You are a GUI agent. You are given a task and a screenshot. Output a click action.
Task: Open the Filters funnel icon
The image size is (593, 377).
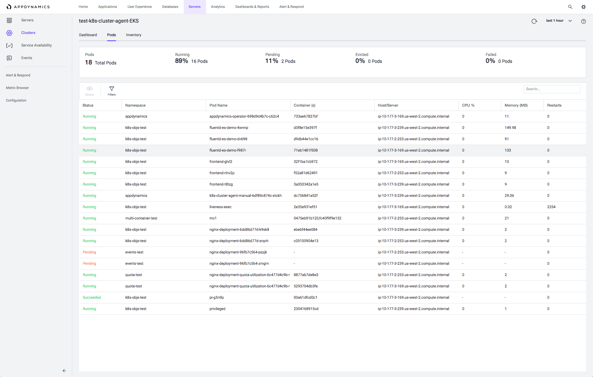tap(112, 89)
